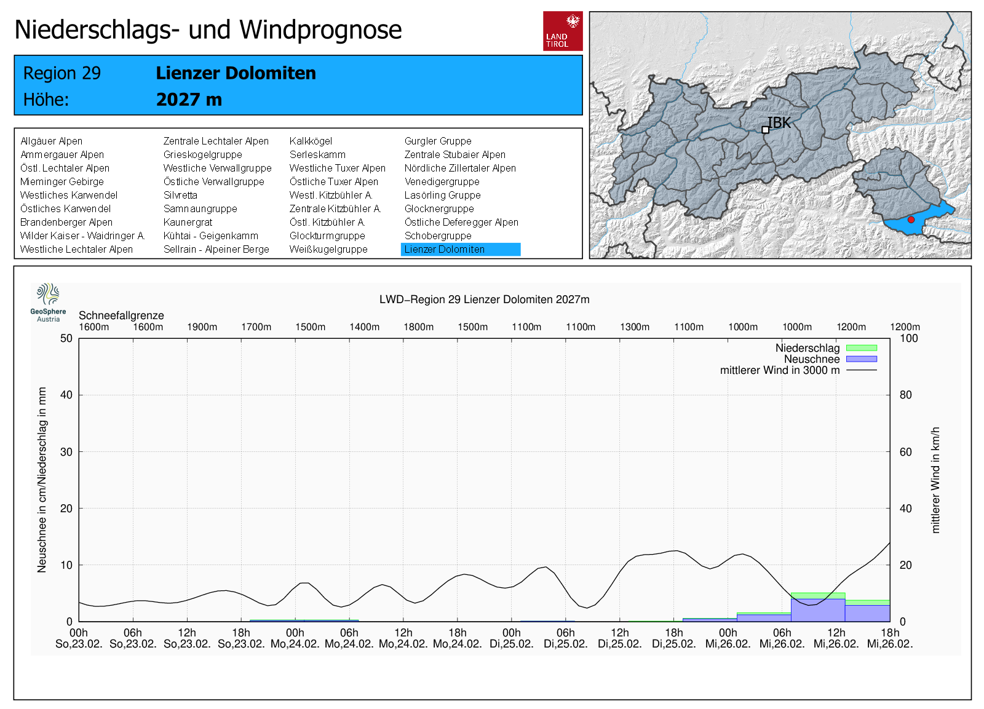This screenshot has width=984, height=709.
Task: Click the blue Neuschnee legend swatch
Action: [861, 359]
